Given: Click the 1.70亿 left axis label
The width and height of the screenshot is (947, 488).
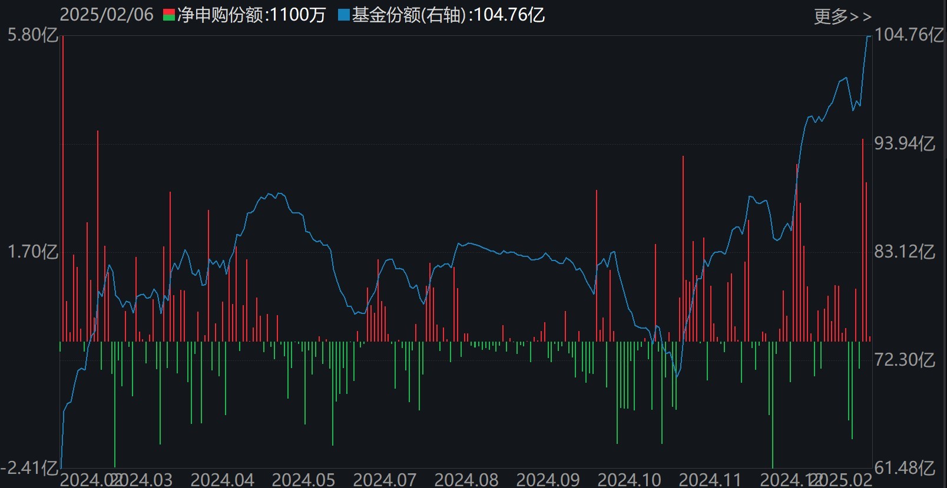Looking at the screenshot, I should coord(32,252).
